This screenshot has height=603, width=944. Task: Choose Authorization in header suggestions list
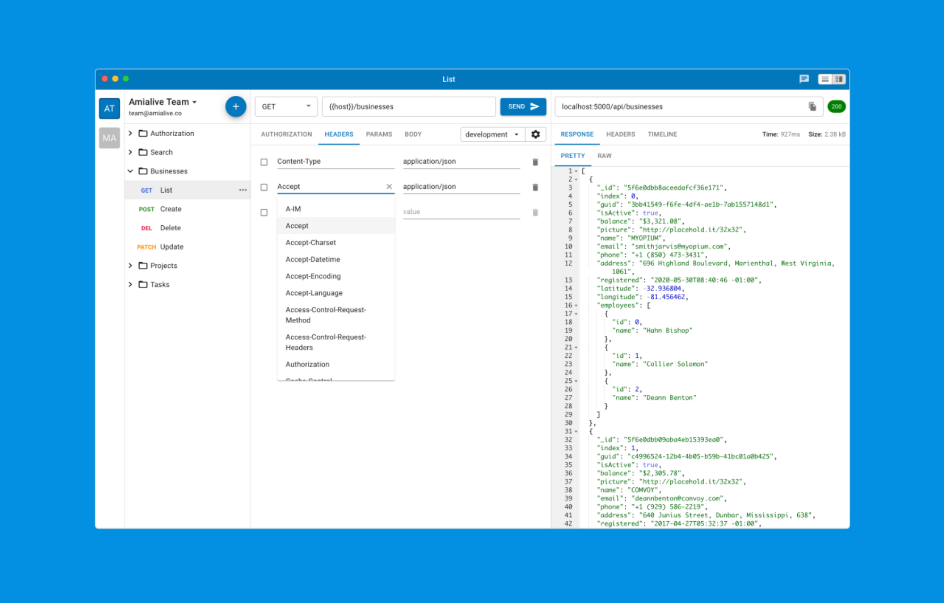click(x=336, y=365)
